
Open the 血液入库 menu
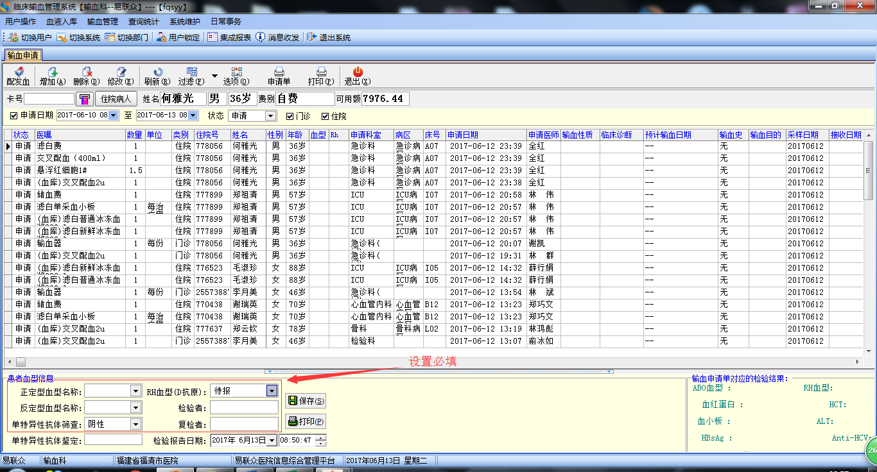(x=62, y=21)
